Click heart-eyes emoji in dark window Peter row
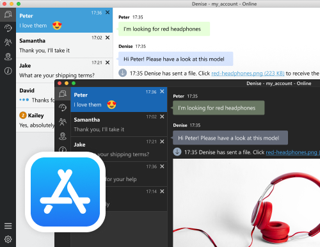The width and height of the screenshot is (320, 247). click(x=111, y=105)
